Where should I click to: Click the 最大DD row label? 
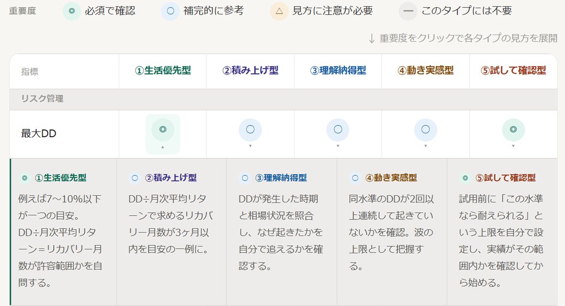point(39,133)
